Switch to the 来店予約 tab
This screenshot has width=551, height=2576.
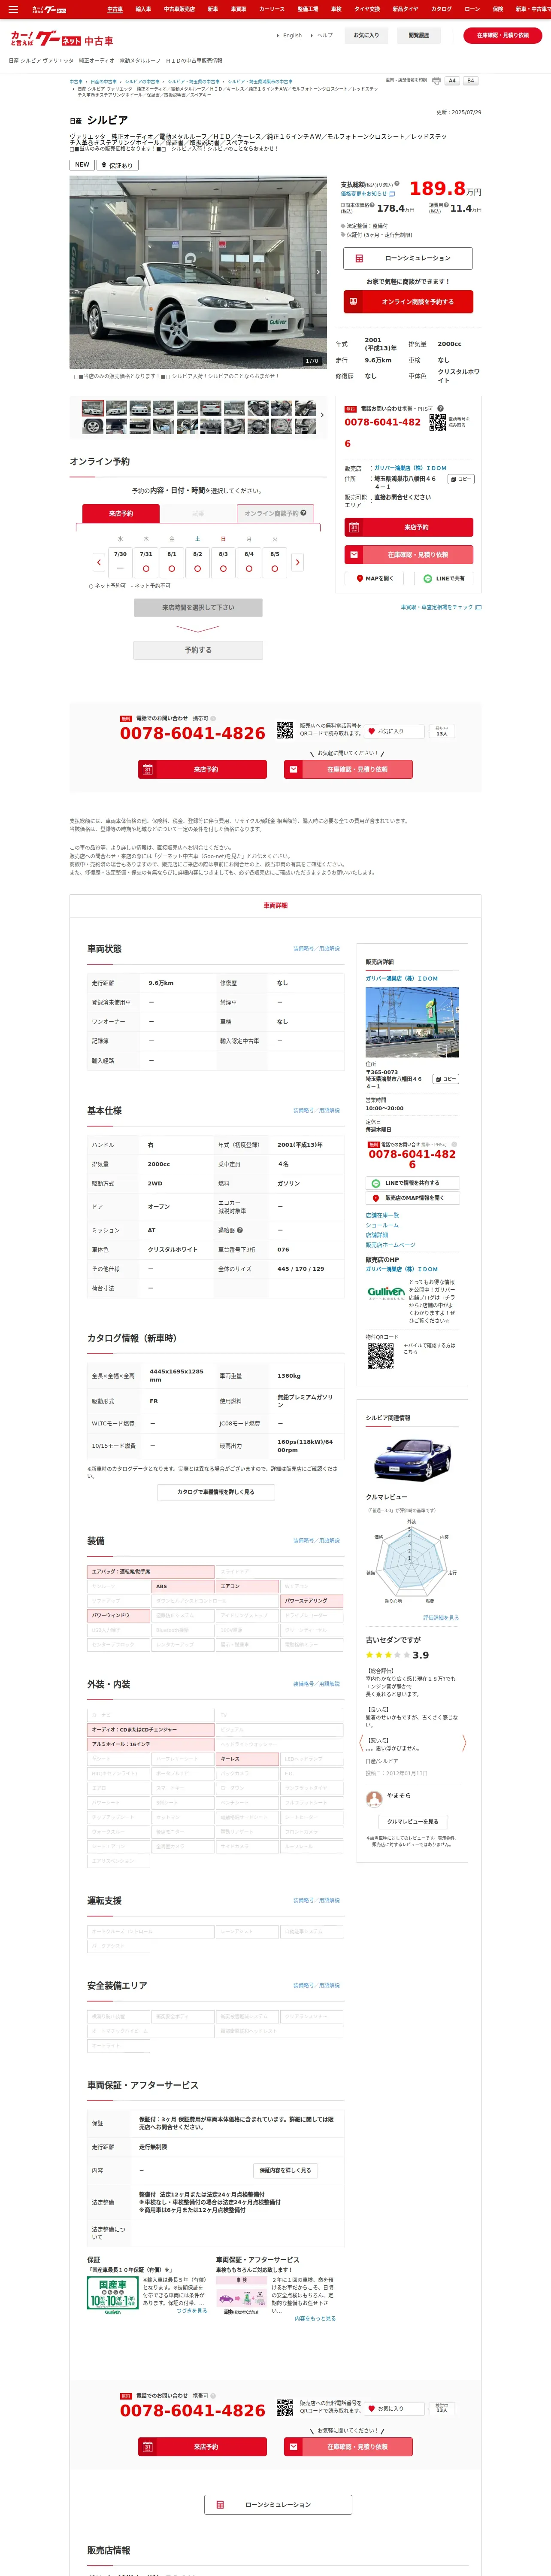point(121,513)
